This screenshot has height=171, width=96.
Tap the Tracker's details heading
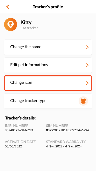[x=20, y=118]
